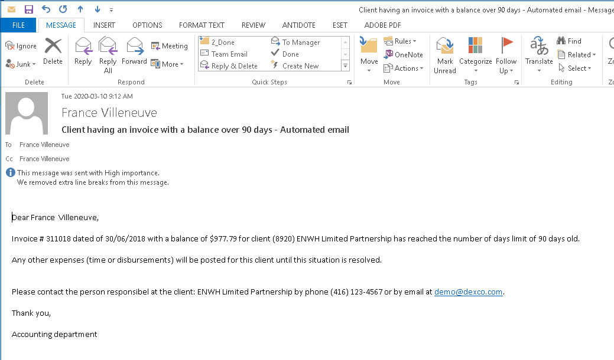Click the Redo icon in the title bar

click(x=63, y=9)
